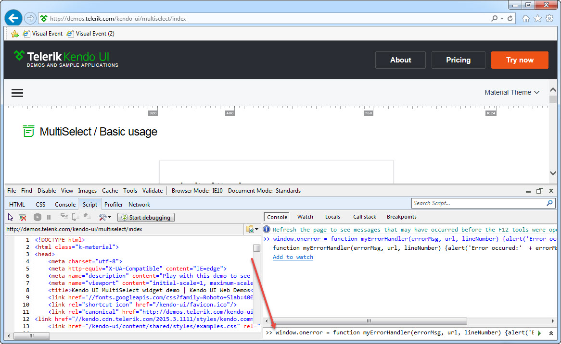Switch to the Network tab
561x344 pixels.
139,204
